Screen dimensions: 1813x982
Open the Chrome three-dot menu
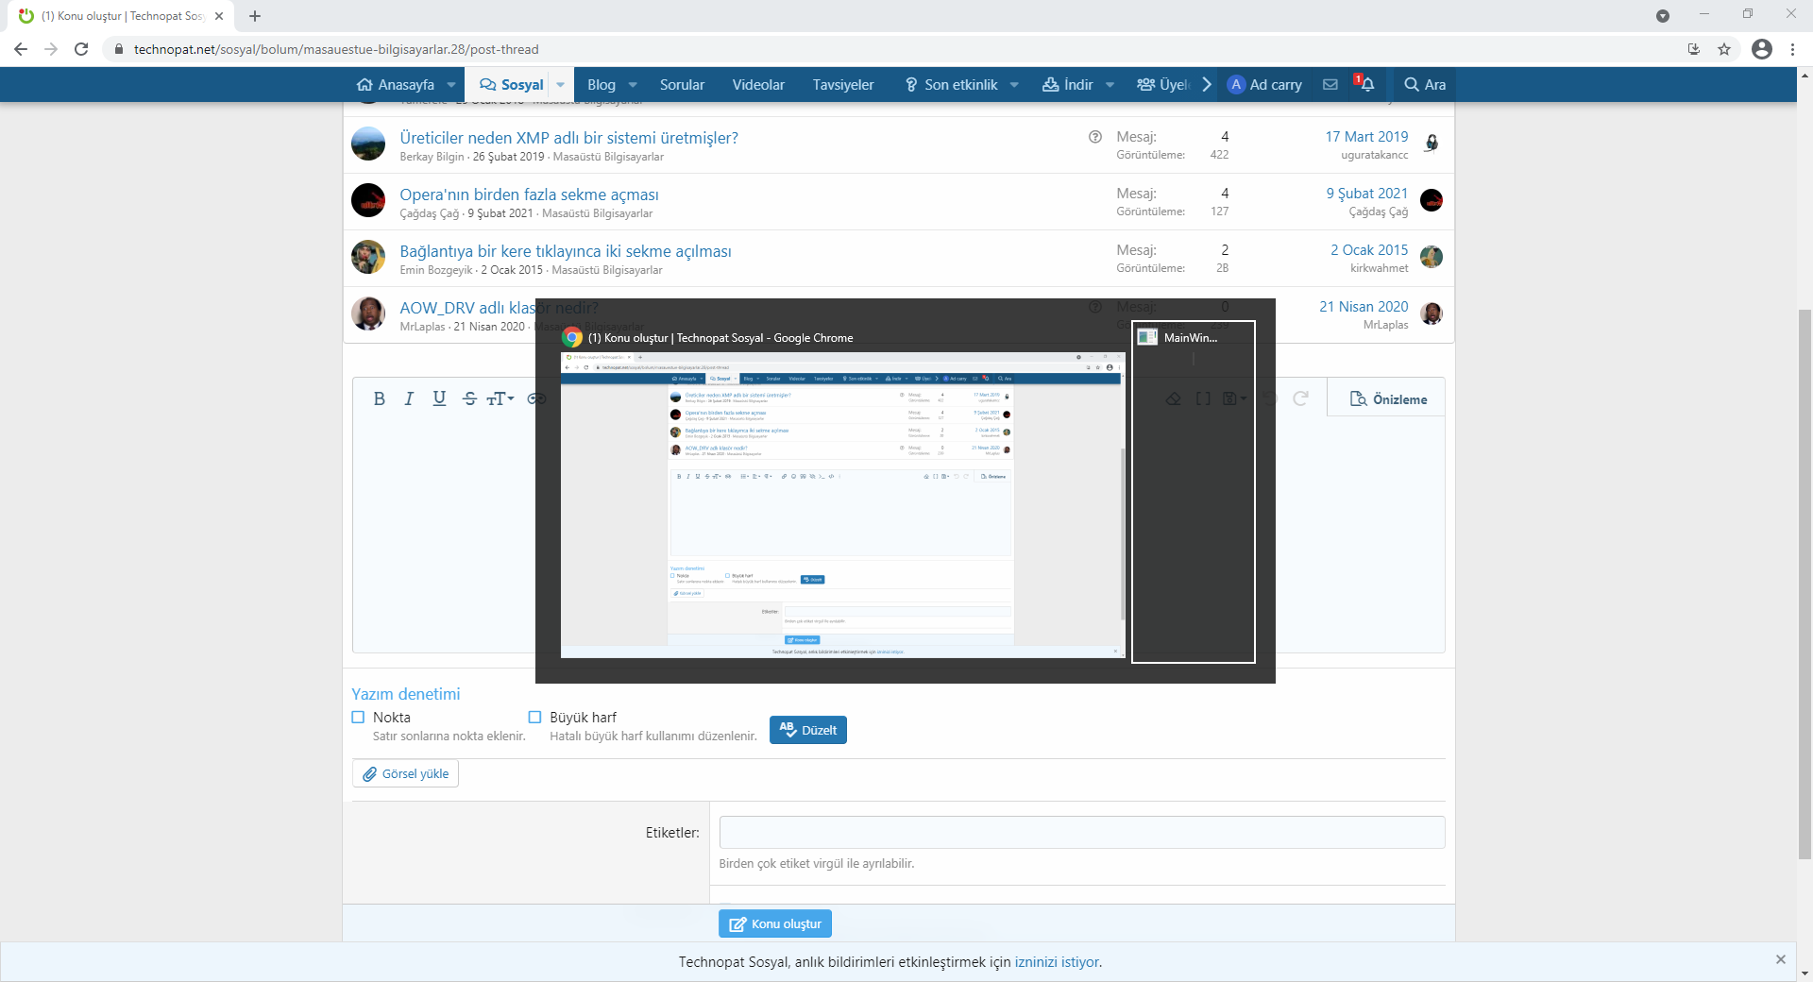point(1792,49)
